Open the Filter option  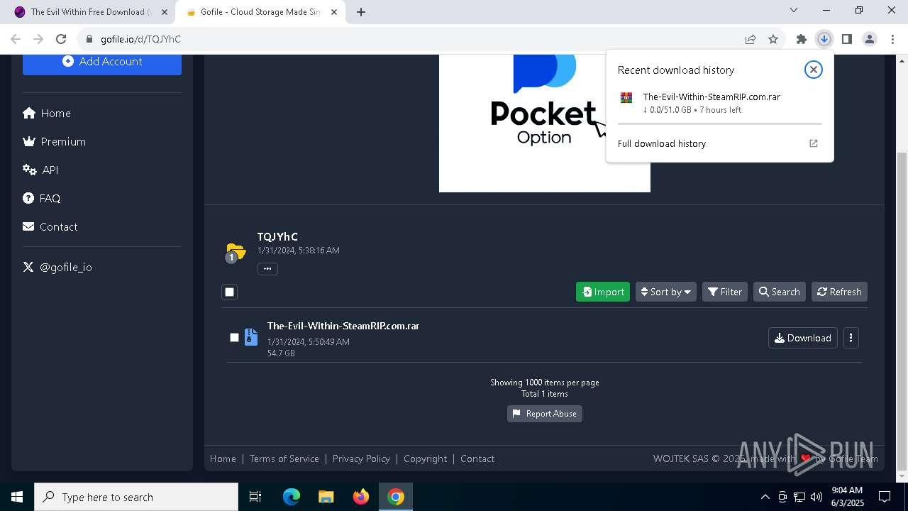coord(725,292)
